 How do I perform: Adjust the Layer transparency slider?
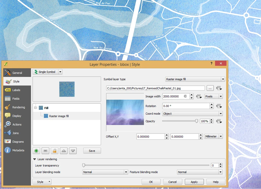click(x=84, y=165)
